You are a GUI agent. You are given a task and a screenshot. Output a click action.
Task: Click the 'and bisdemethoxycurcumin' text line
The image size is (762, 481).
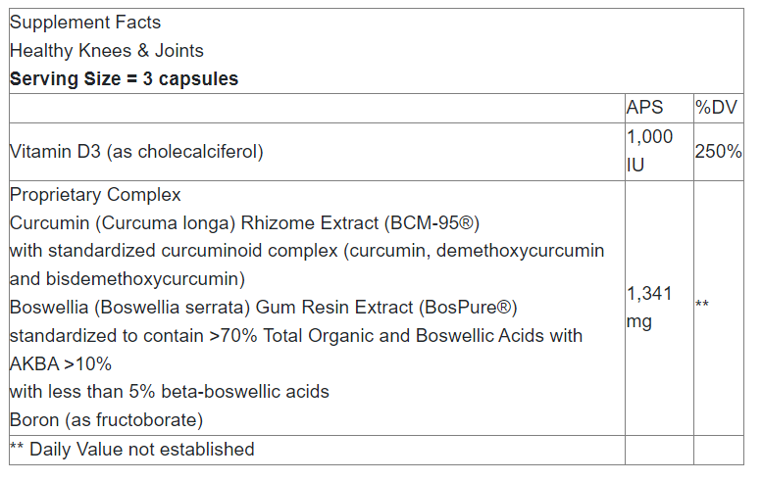point(127,279)
